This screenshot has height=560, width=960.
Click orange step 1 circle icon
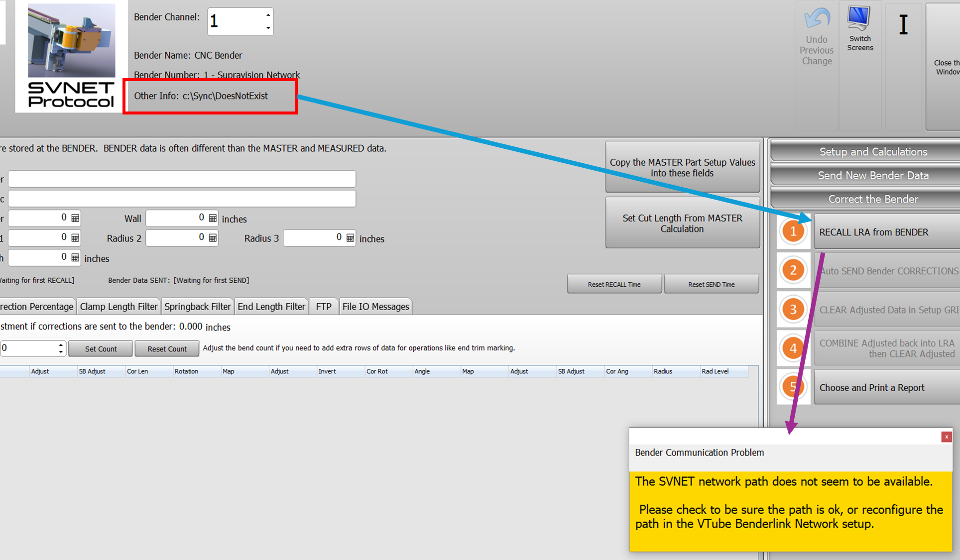793,231
